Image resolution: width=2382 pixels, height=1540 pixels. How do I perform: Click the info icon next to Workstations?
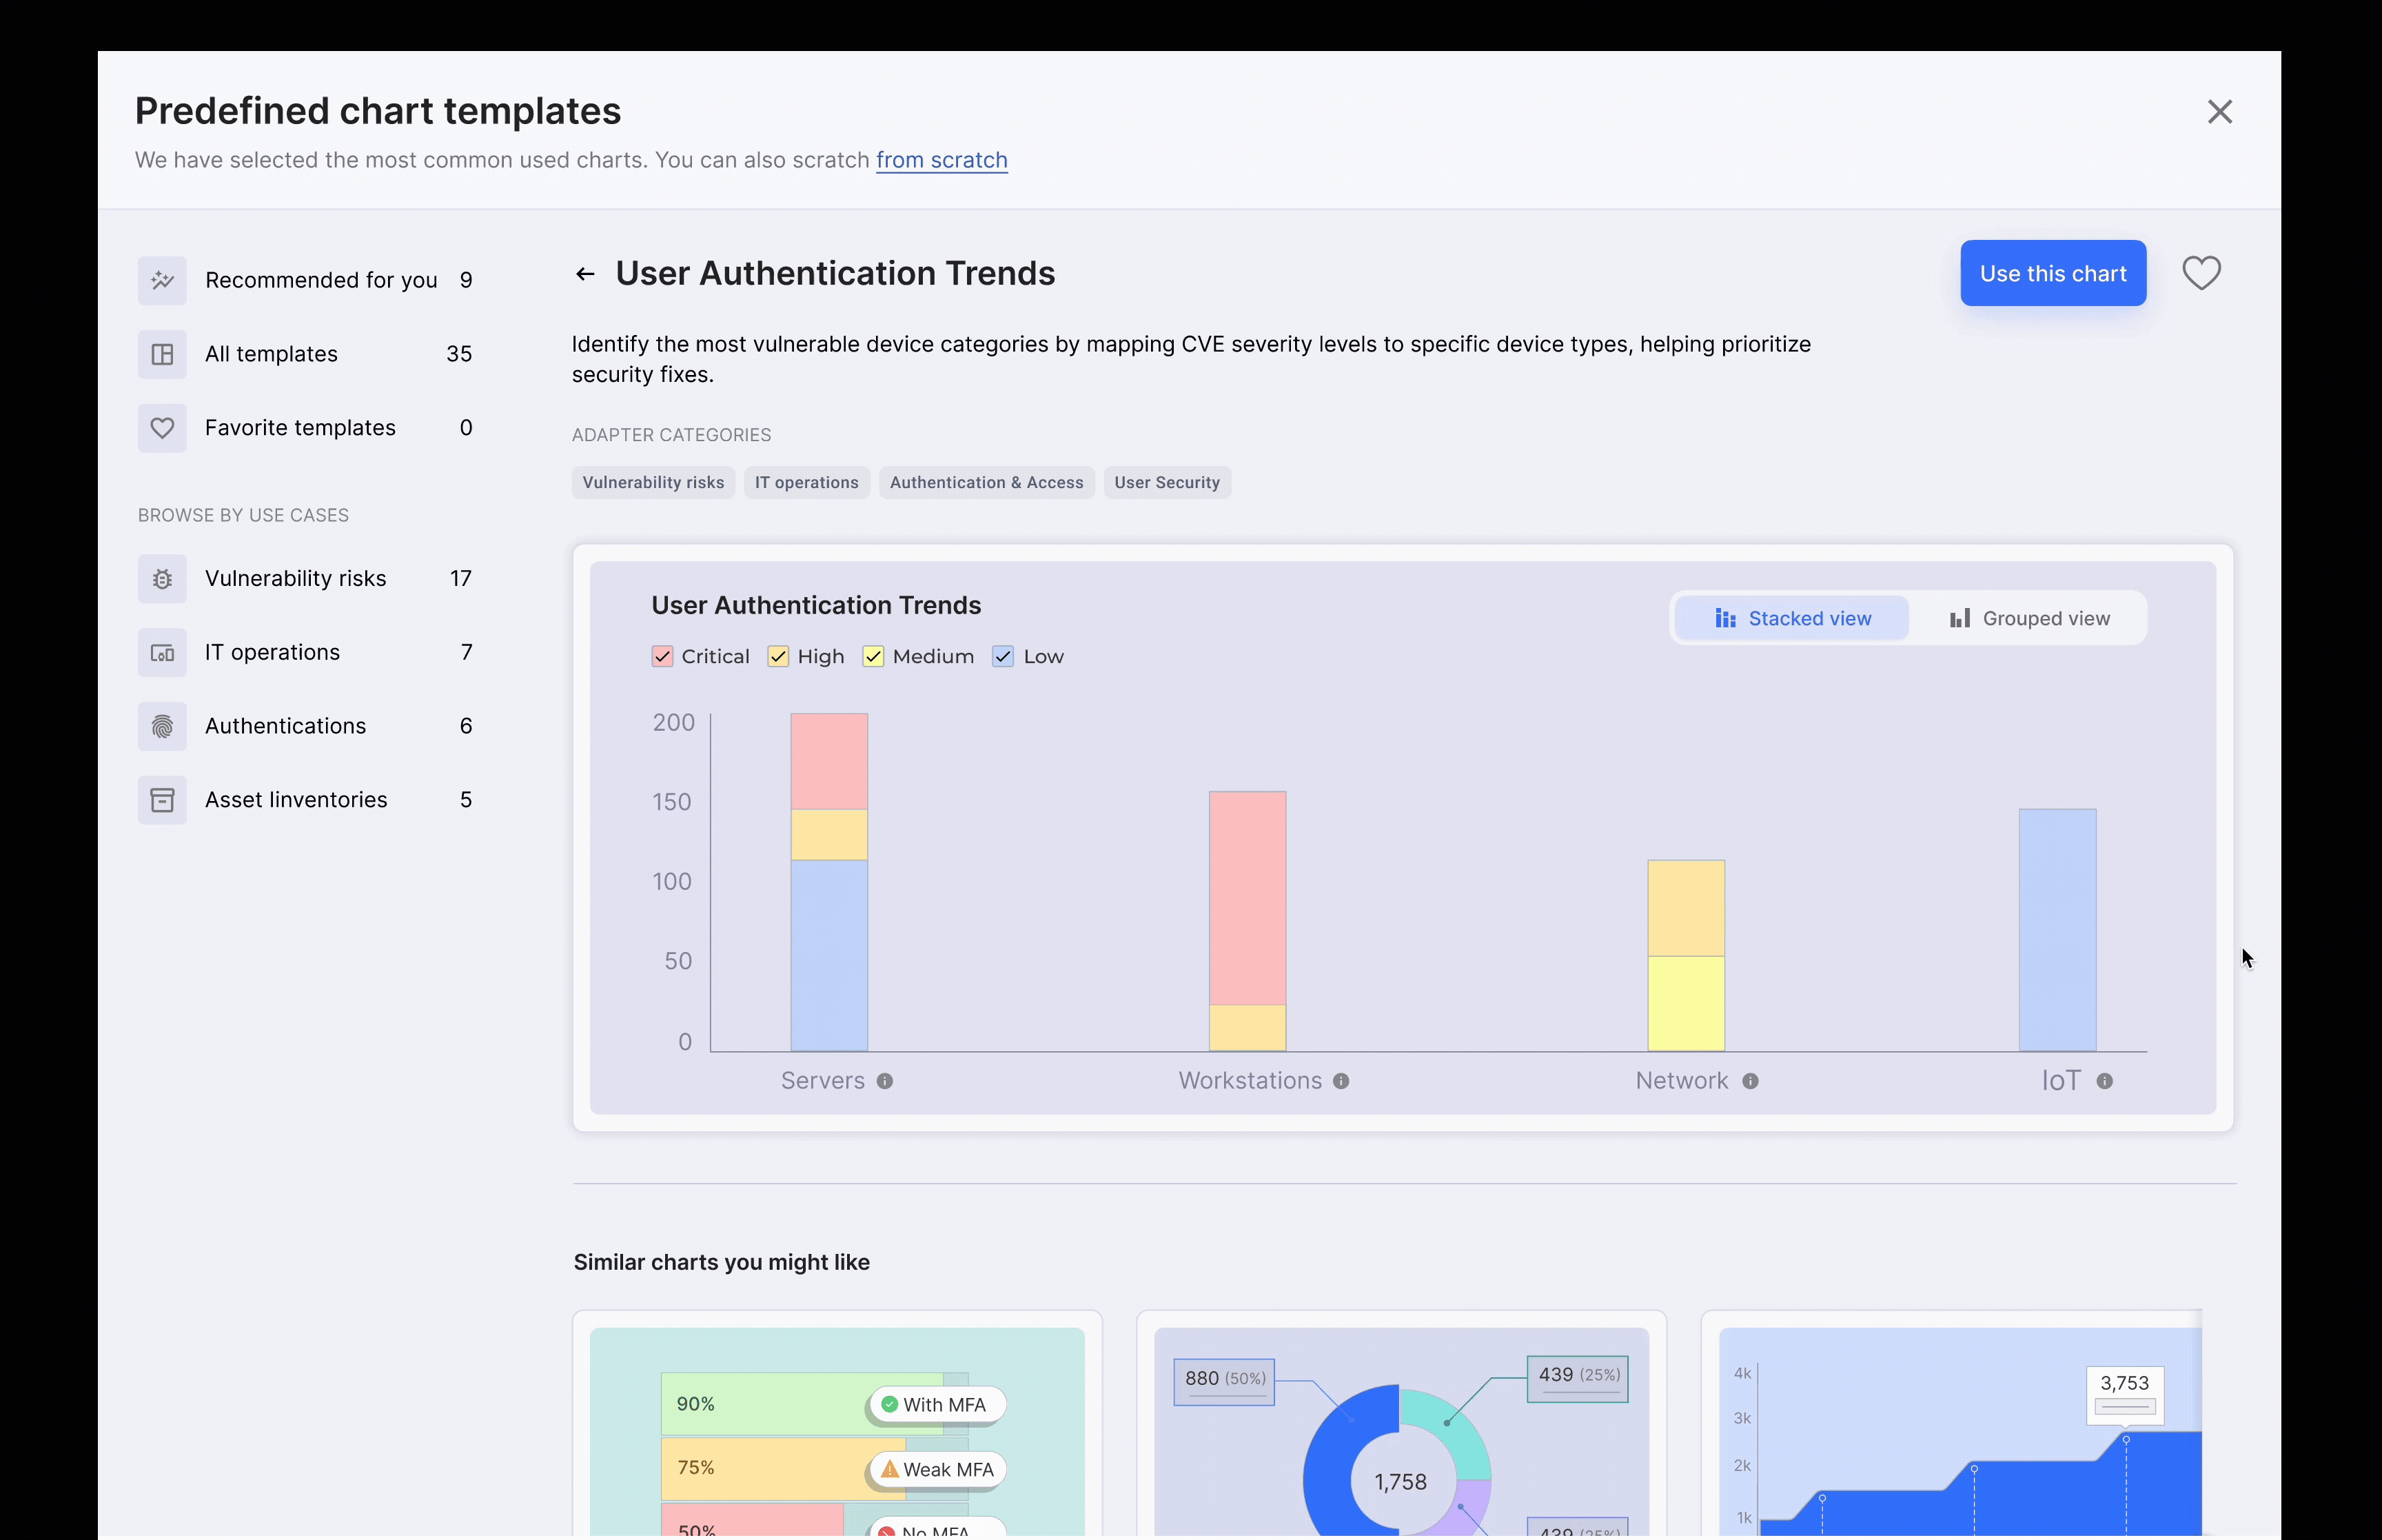pyautogui.click(x=1341, y=1081)
